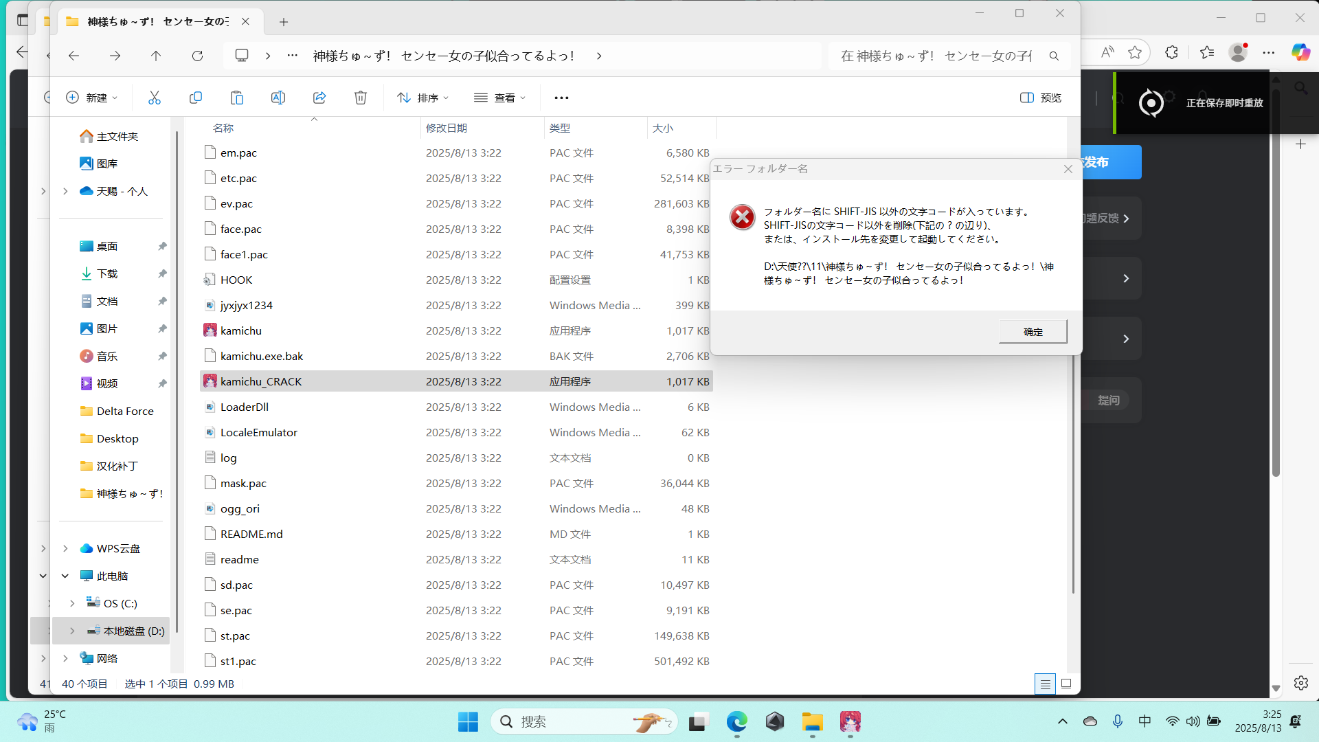Screen dimensions: 1319x742
Task: Click the Copy icon in Explorer toolbar
Action: click(196, 97)
